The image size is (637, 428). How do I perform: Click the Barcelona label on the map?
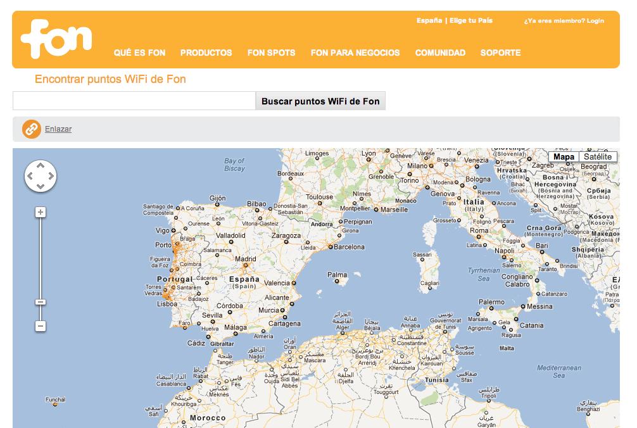pos(349,247)
